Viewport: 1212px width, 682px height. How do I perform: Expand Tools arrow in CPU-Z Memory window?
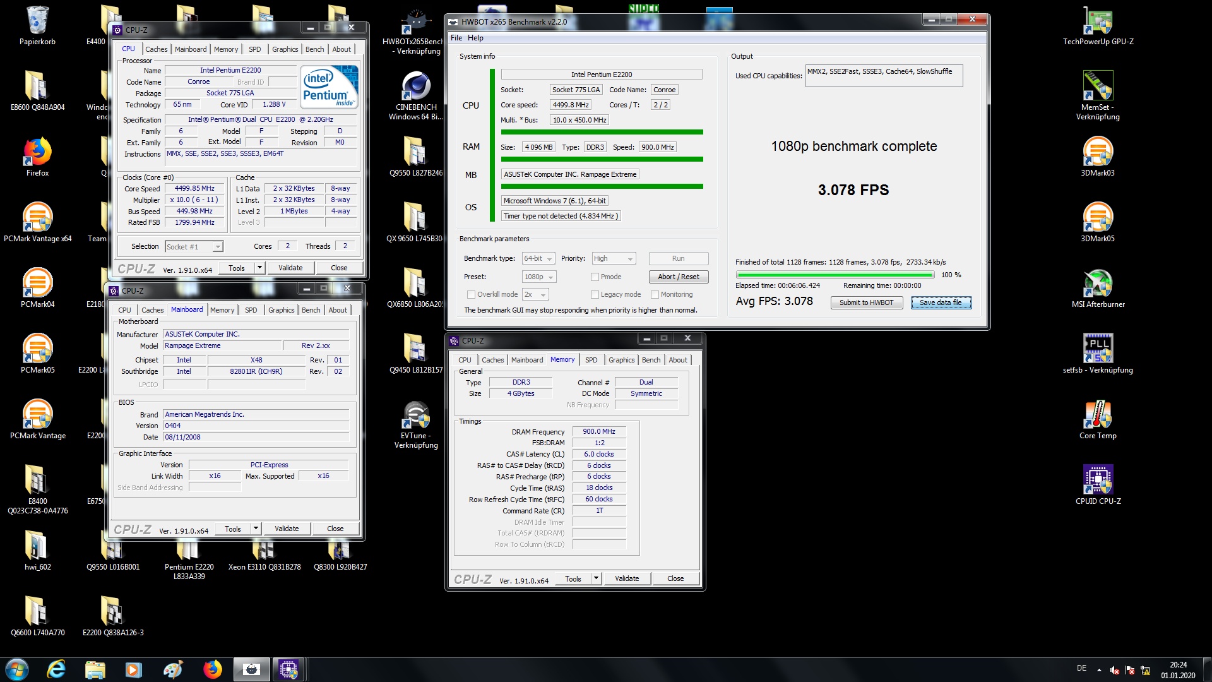point(596,578)
